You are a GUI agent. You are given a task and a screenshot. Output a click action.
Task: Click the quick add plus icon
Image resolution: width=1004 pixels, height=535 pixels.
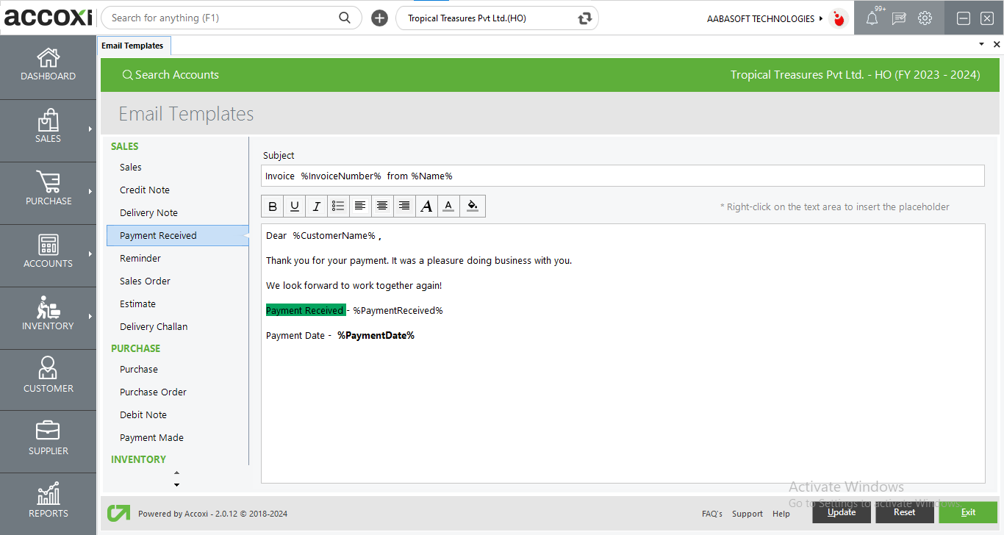click(379, 18)
